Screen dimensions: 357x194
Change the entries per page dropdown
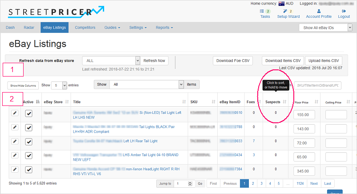tap(59, 85)
